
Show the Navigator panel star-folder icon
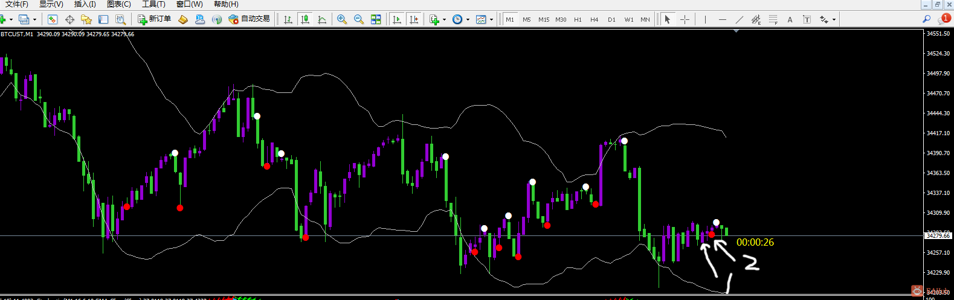point(86,19)
